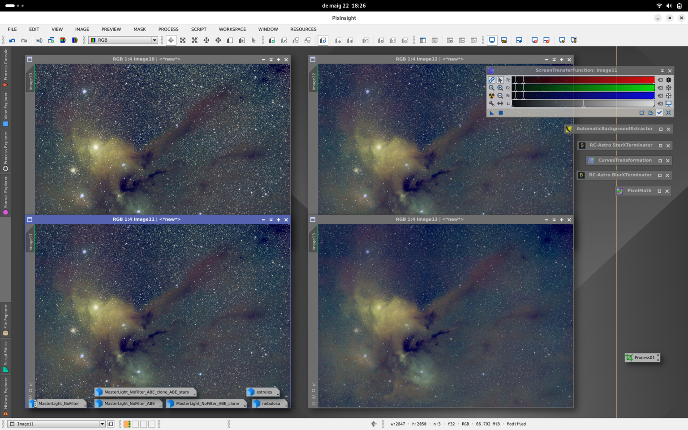Select the MasterLight_NoFilter_ABE_clone minimized view

tap(207, 404)
